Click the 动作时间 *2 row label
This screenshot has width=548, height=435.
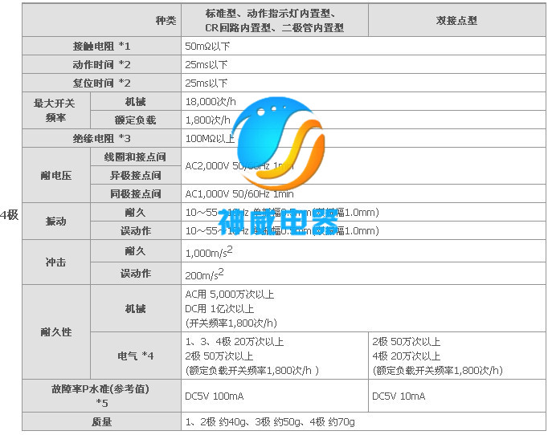click(x=101, y=64)
